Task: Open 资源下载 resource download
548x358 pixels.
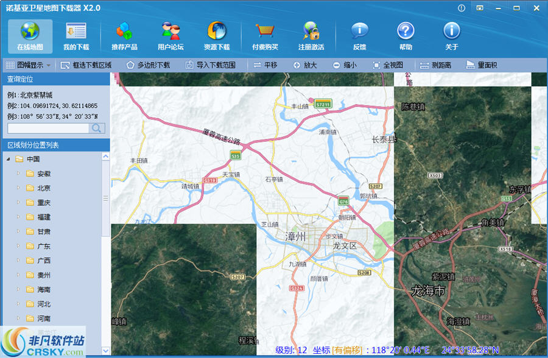Action: pos(217,36)
